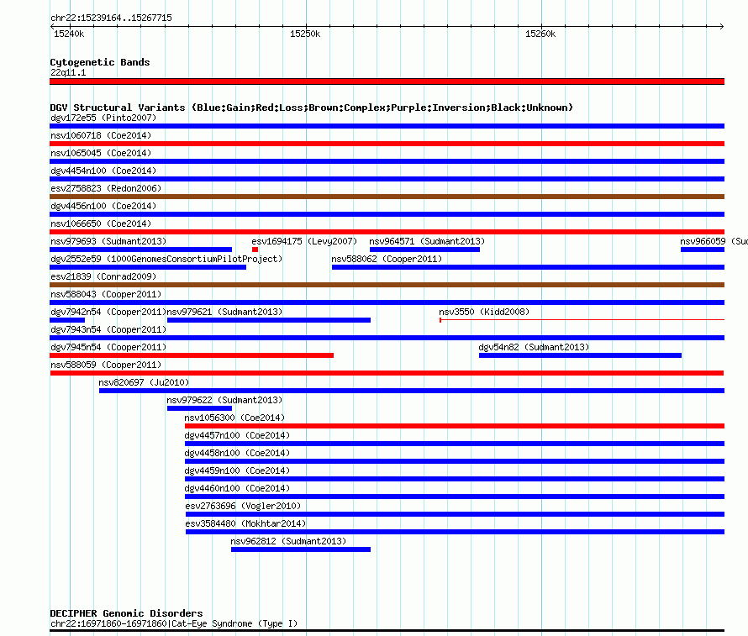
Task: Select nsv962812 (Sudmant2013) bar
Action: pos(301,549)
